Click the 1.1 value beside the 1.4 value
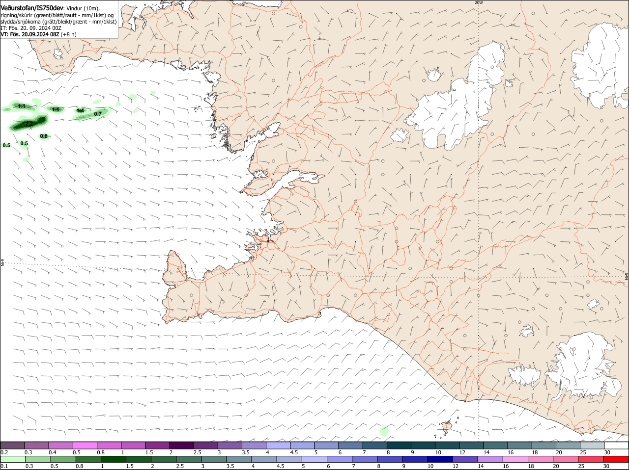 click(56, 109)
